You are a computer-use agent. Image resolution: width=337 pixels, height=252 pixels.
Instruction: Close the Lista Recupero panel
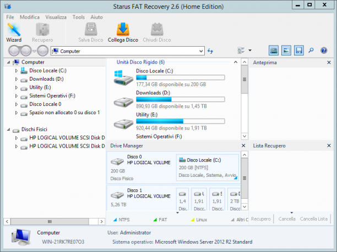pos(329,145)
